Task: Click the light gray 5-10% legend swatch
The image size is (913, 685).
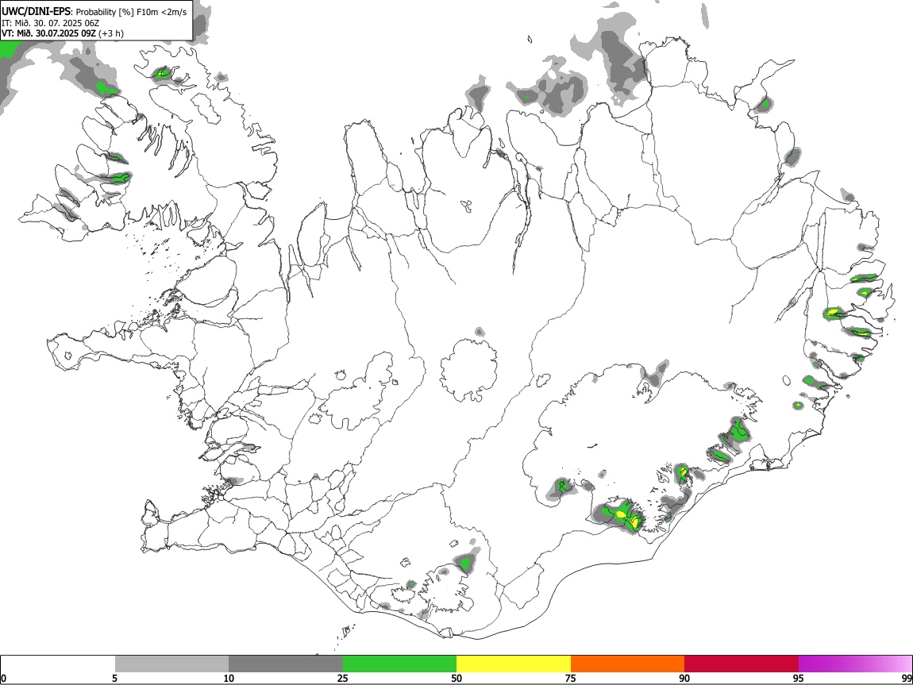Action: (171, 664)
